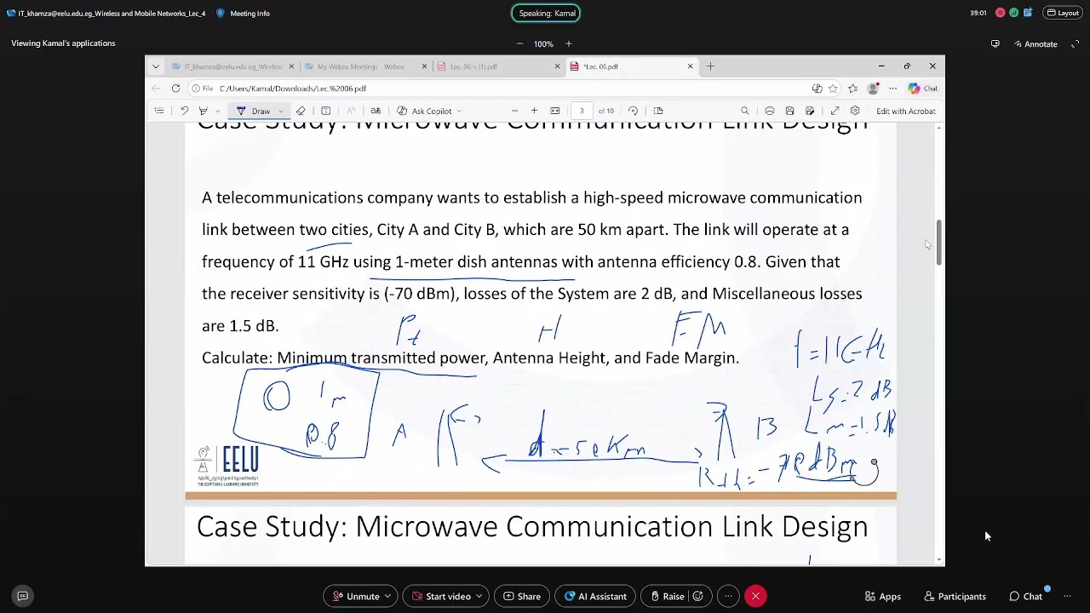Click Edit with Acrobat
The width and height of the screenshot is (1090, 613).
tap(905, 111)
